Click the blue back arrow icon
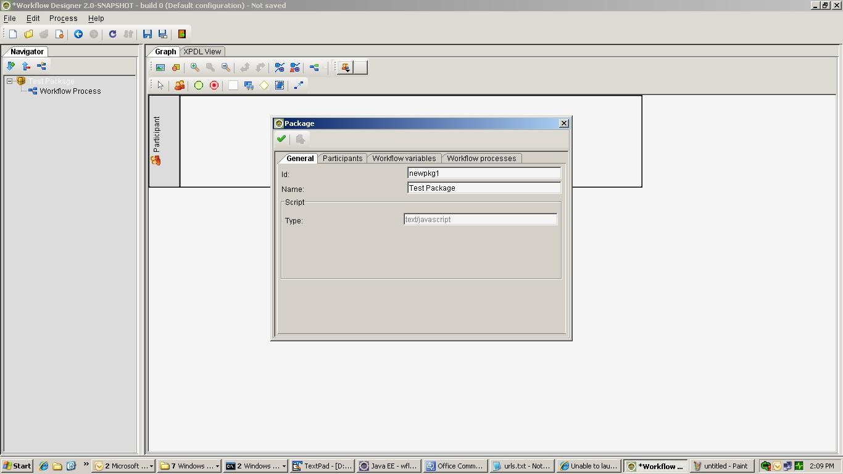Screen dimensions: 843x474 [78, 34]
